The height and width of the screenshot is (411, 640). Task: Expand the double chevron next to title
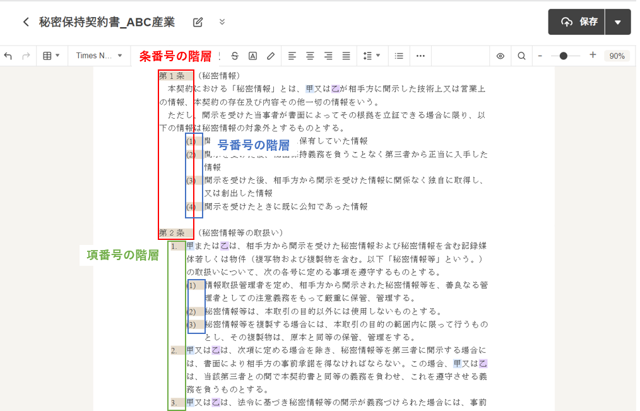(x=222, y=22)
